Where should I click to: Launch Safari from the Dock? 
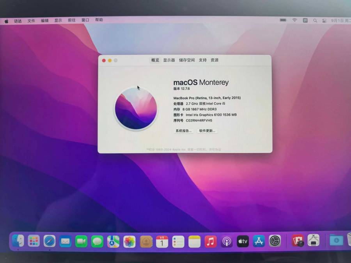tap(50, 241)
